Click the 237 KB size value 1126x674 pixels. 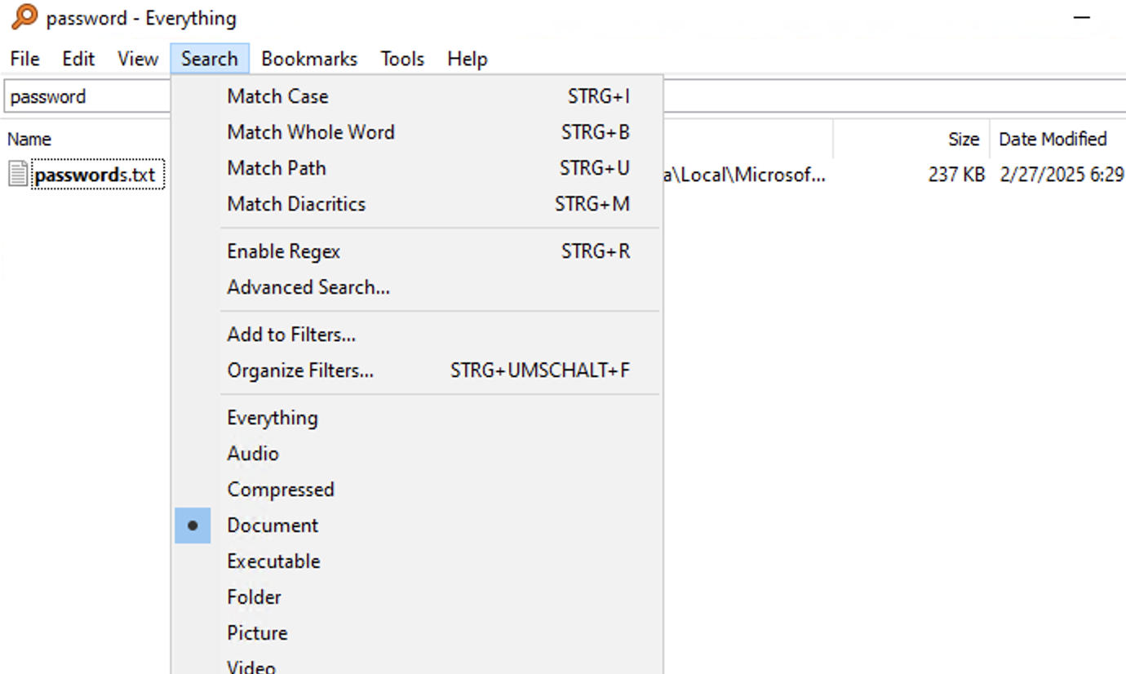[956, 175]
